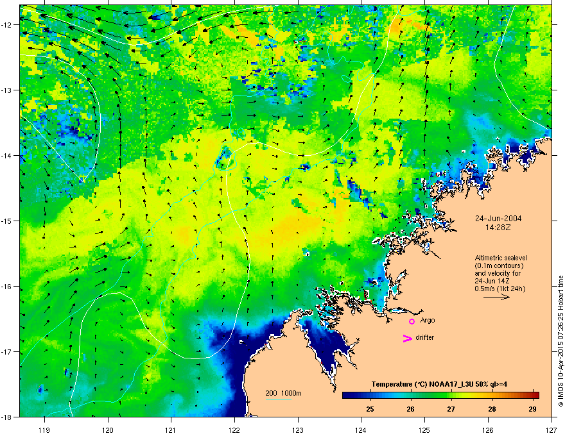The width and height of the screenshot is (565, 436).
Task: Click the longitude axis label 124
Action: point(361,430)
